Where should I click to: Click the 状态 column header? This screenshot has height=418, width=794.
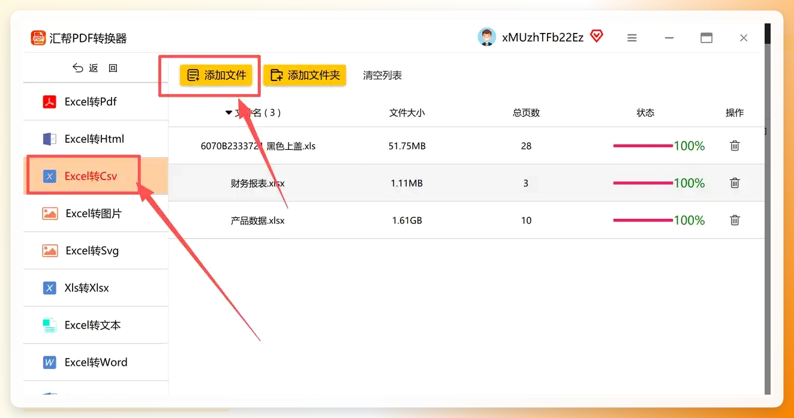(x=645, y=113)
